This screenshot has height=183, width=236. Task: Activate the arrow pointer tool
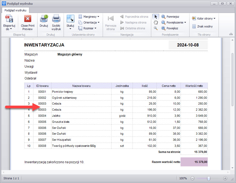pyautogui.click(x=155, y=17)
